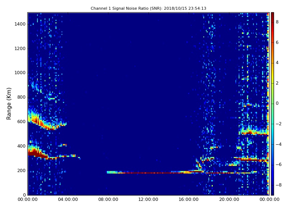This screenshot has width=288, height=216.
Task: Click the 20:00:00 time axis label
Action: coord(229,199)
